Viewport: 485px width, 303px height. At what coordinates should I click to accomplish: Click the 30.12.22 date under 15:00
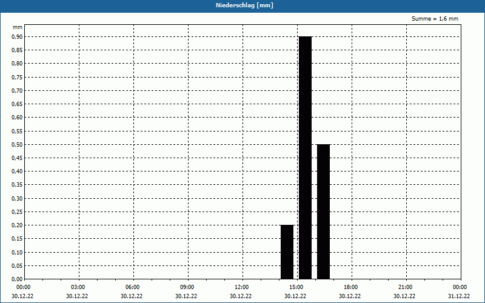[x=295, y=296]
